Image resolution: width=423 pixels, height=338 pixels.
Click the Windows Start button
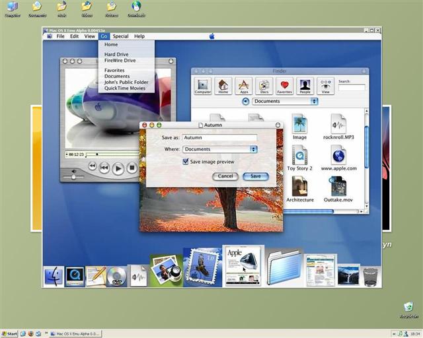pyautogui.click(x=9, y=333)
